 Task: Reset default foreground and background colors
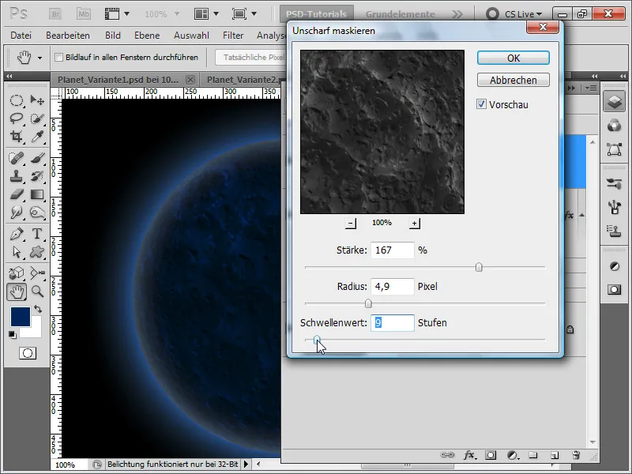click(x=13, y=334)
